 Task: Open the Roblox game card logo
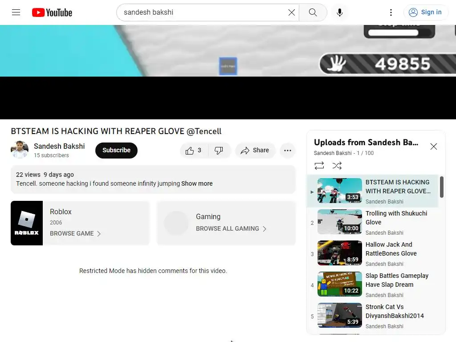click(27, 223)
